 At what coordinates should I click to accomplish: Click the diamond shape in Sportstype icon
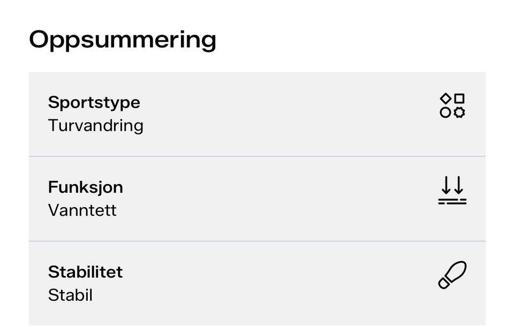pyautogui.click(x=445, y=98)
